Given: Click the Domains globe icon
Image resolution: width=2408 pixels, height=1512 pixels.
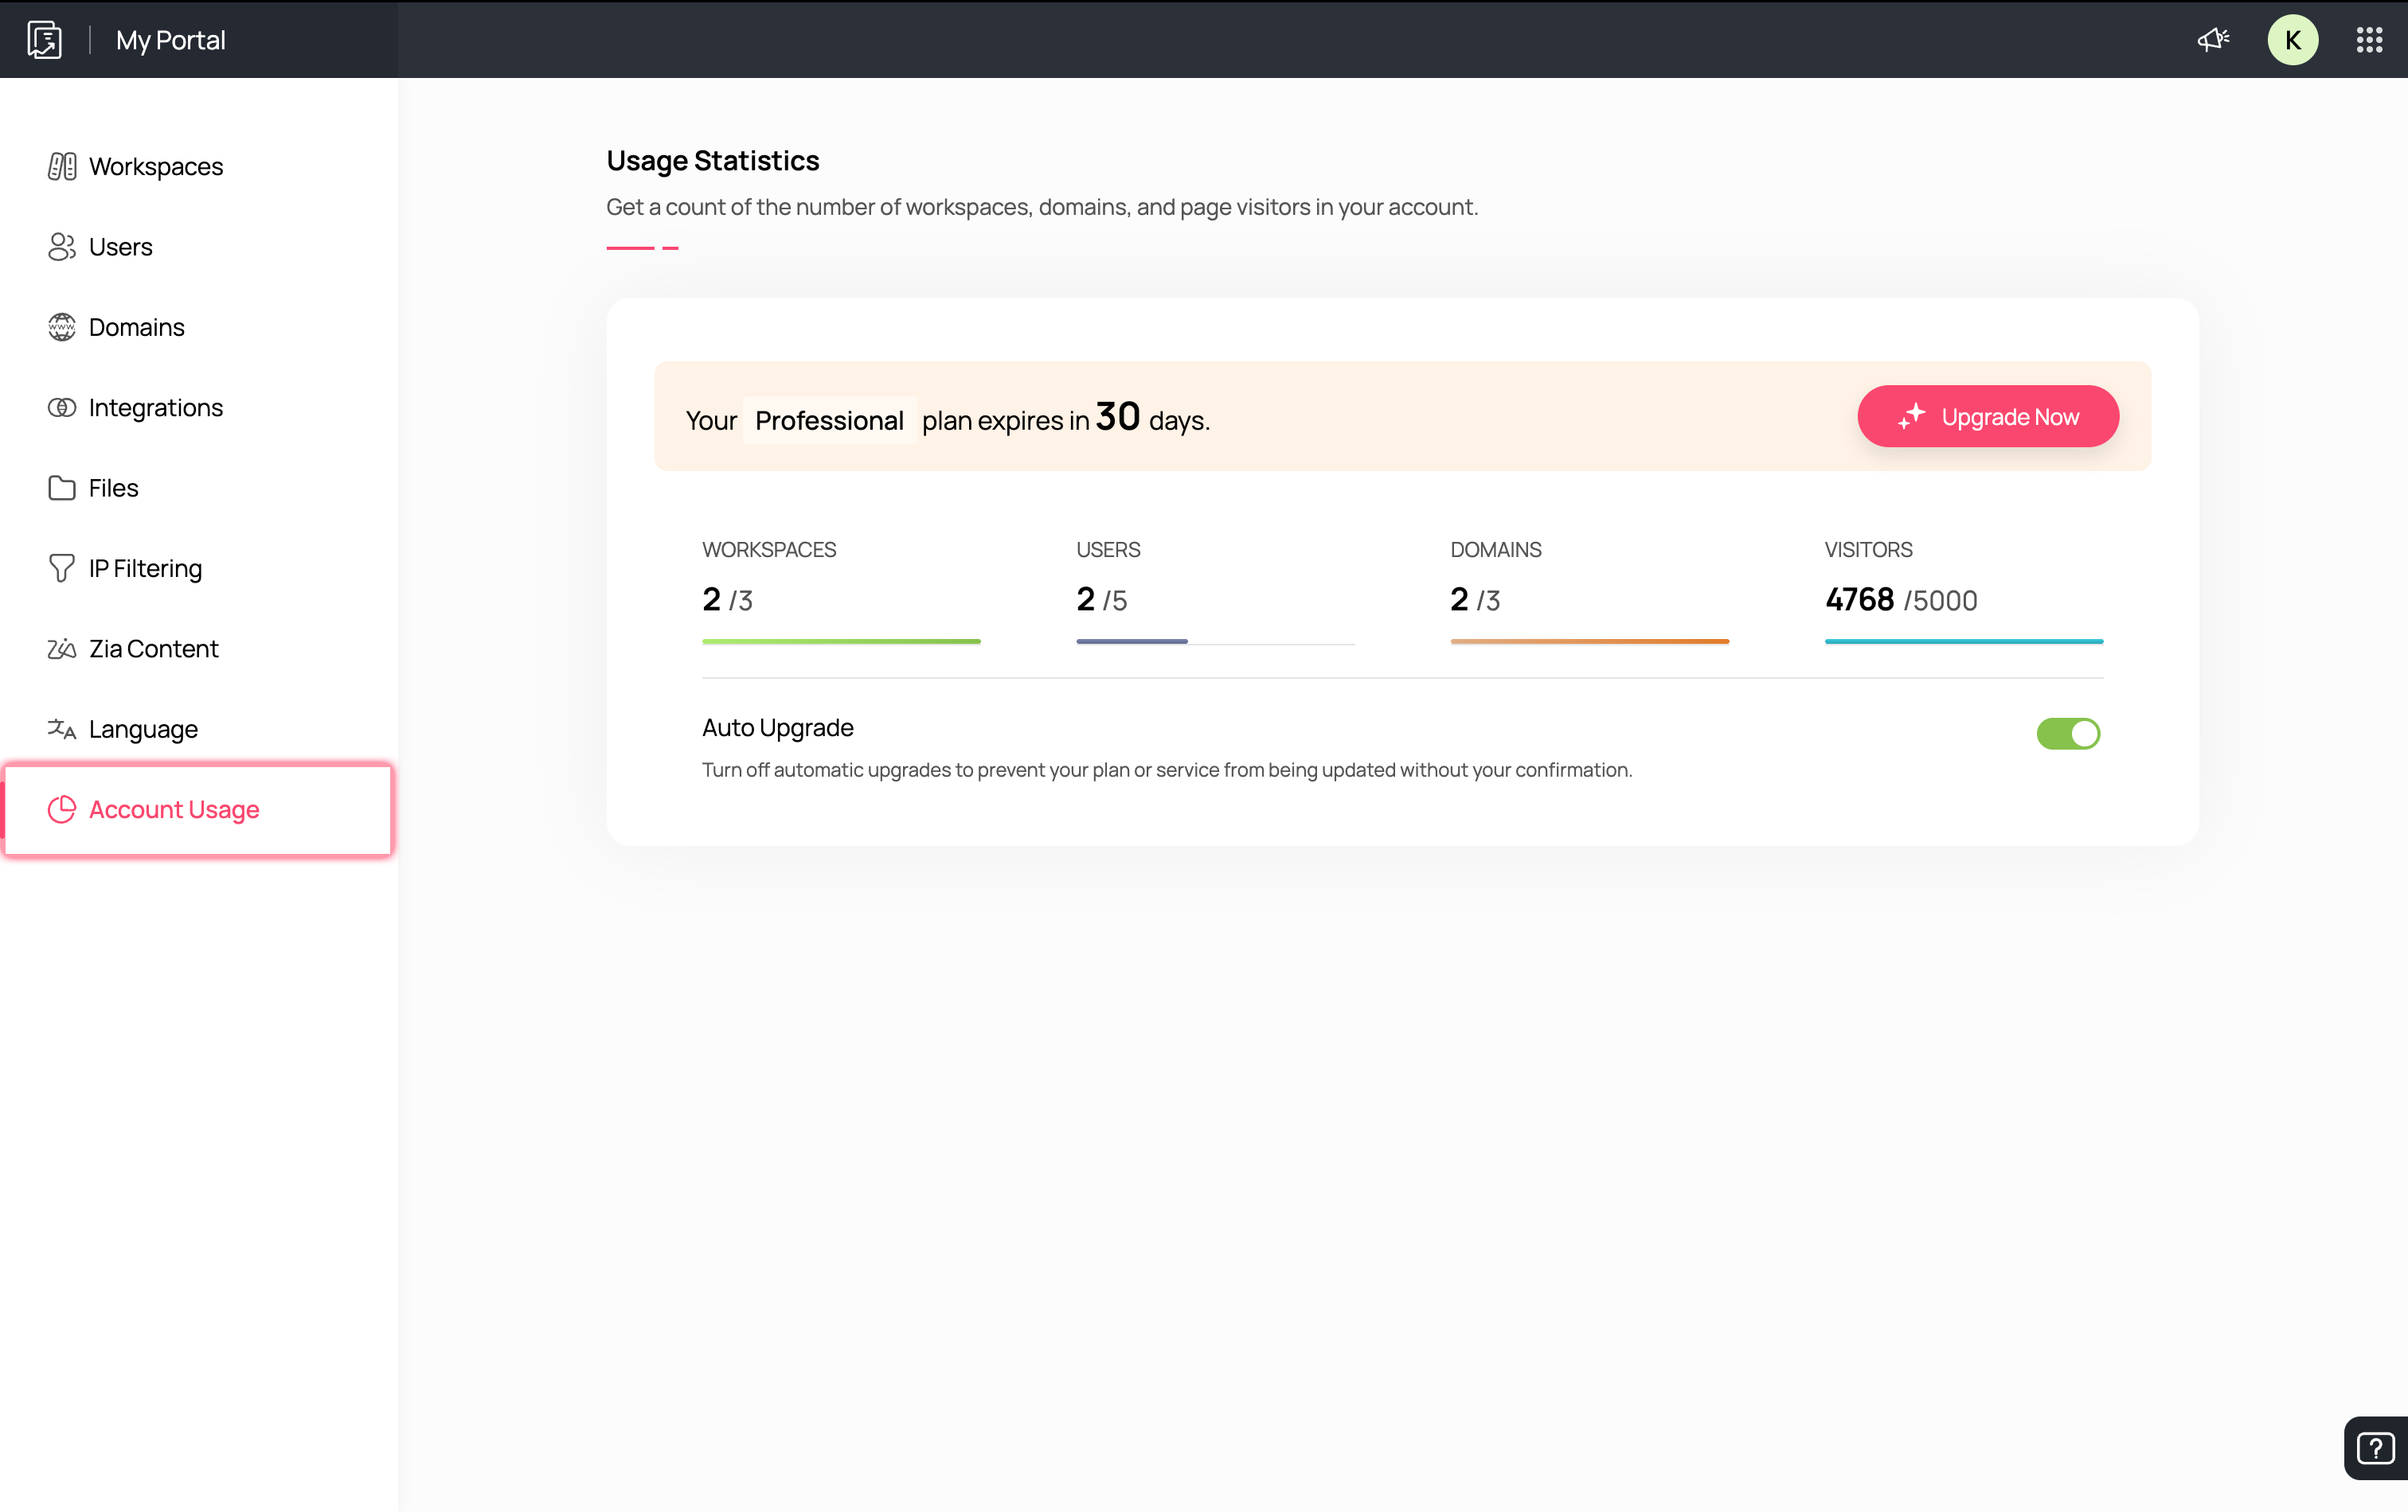Looking at the screenshot, I should tap(62, 327).
